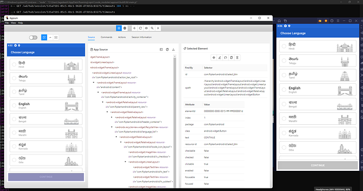Select the tv_subtext TextView tree node

click(x=153, y=179)
